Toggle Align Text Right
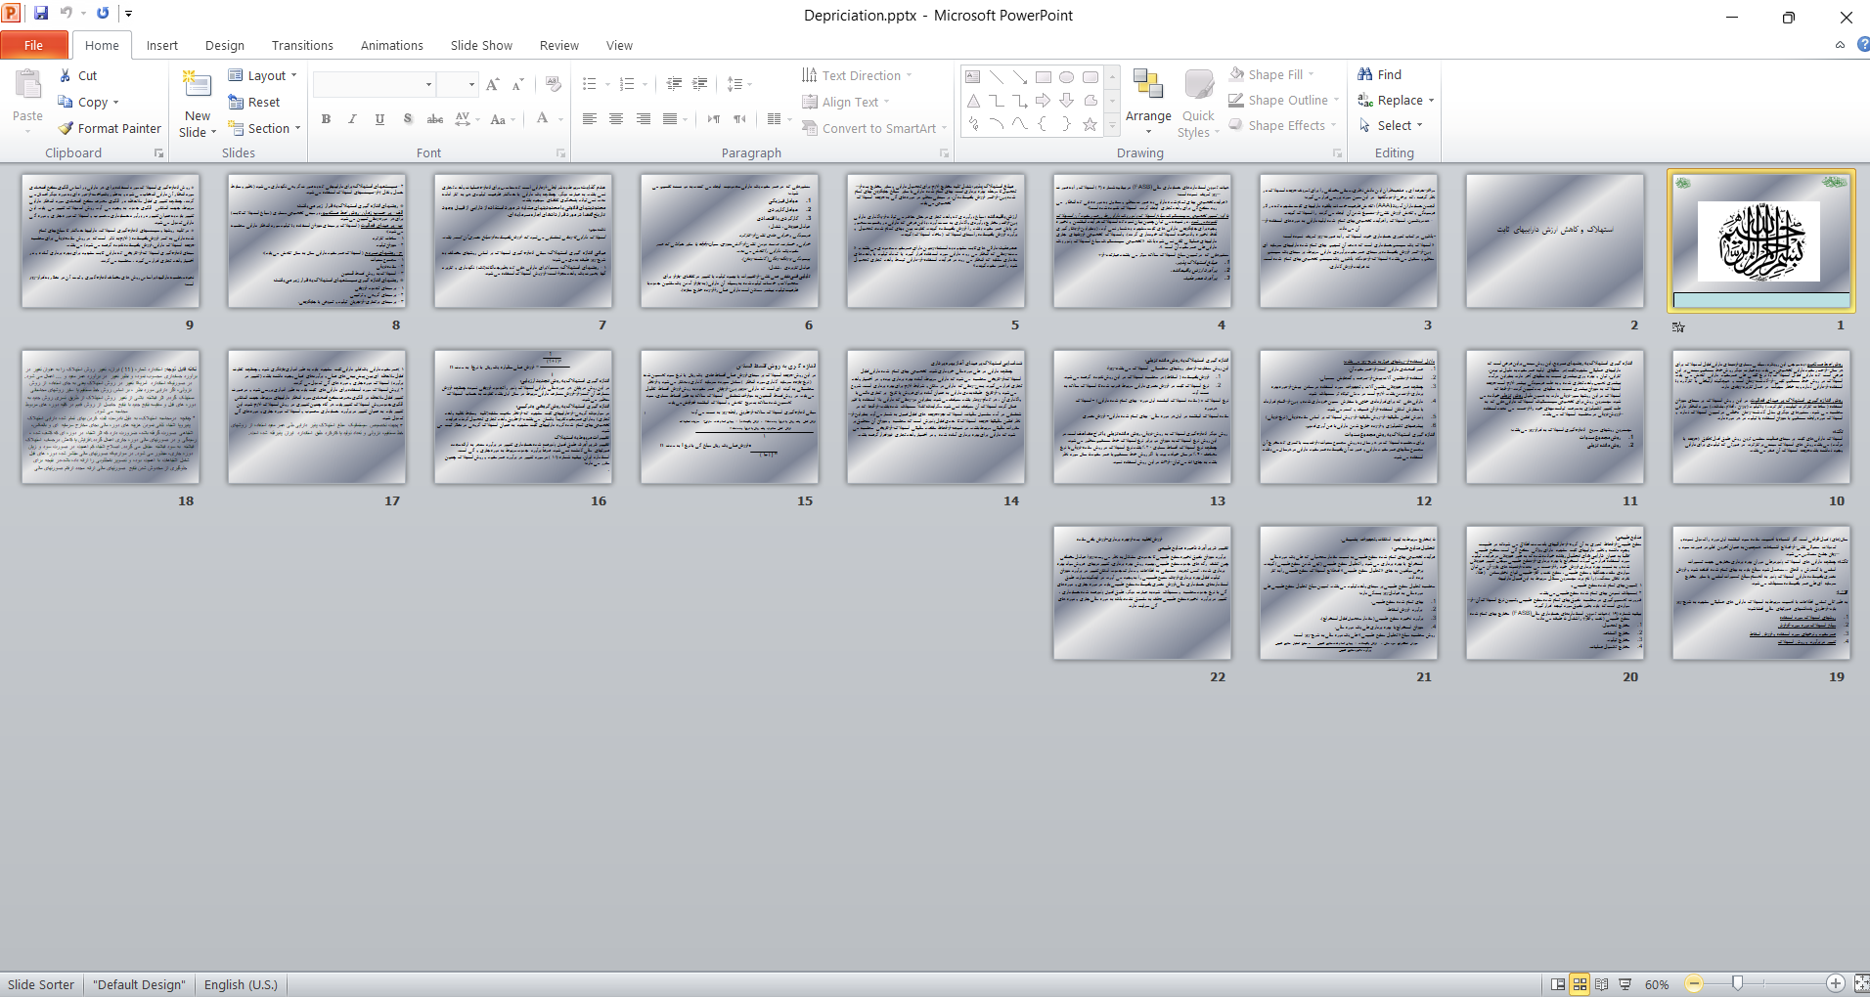 pyautogui.click(x=643, y=119)
